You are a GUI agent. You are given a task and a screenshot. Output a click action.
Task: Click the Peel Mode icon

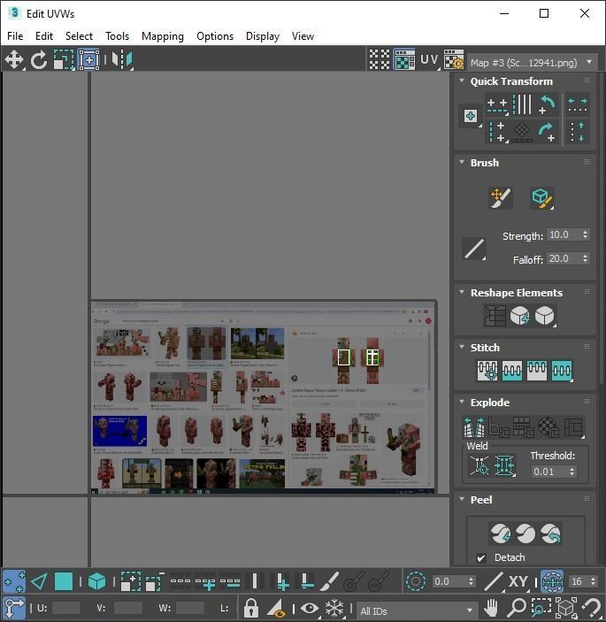525,534
